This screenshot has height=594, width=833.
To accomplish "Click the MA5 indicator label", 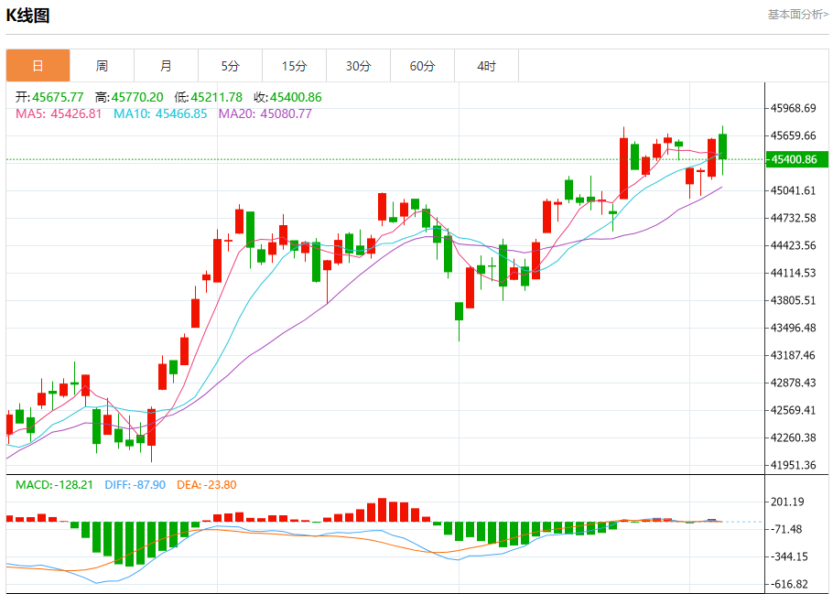I will [59, 114].
